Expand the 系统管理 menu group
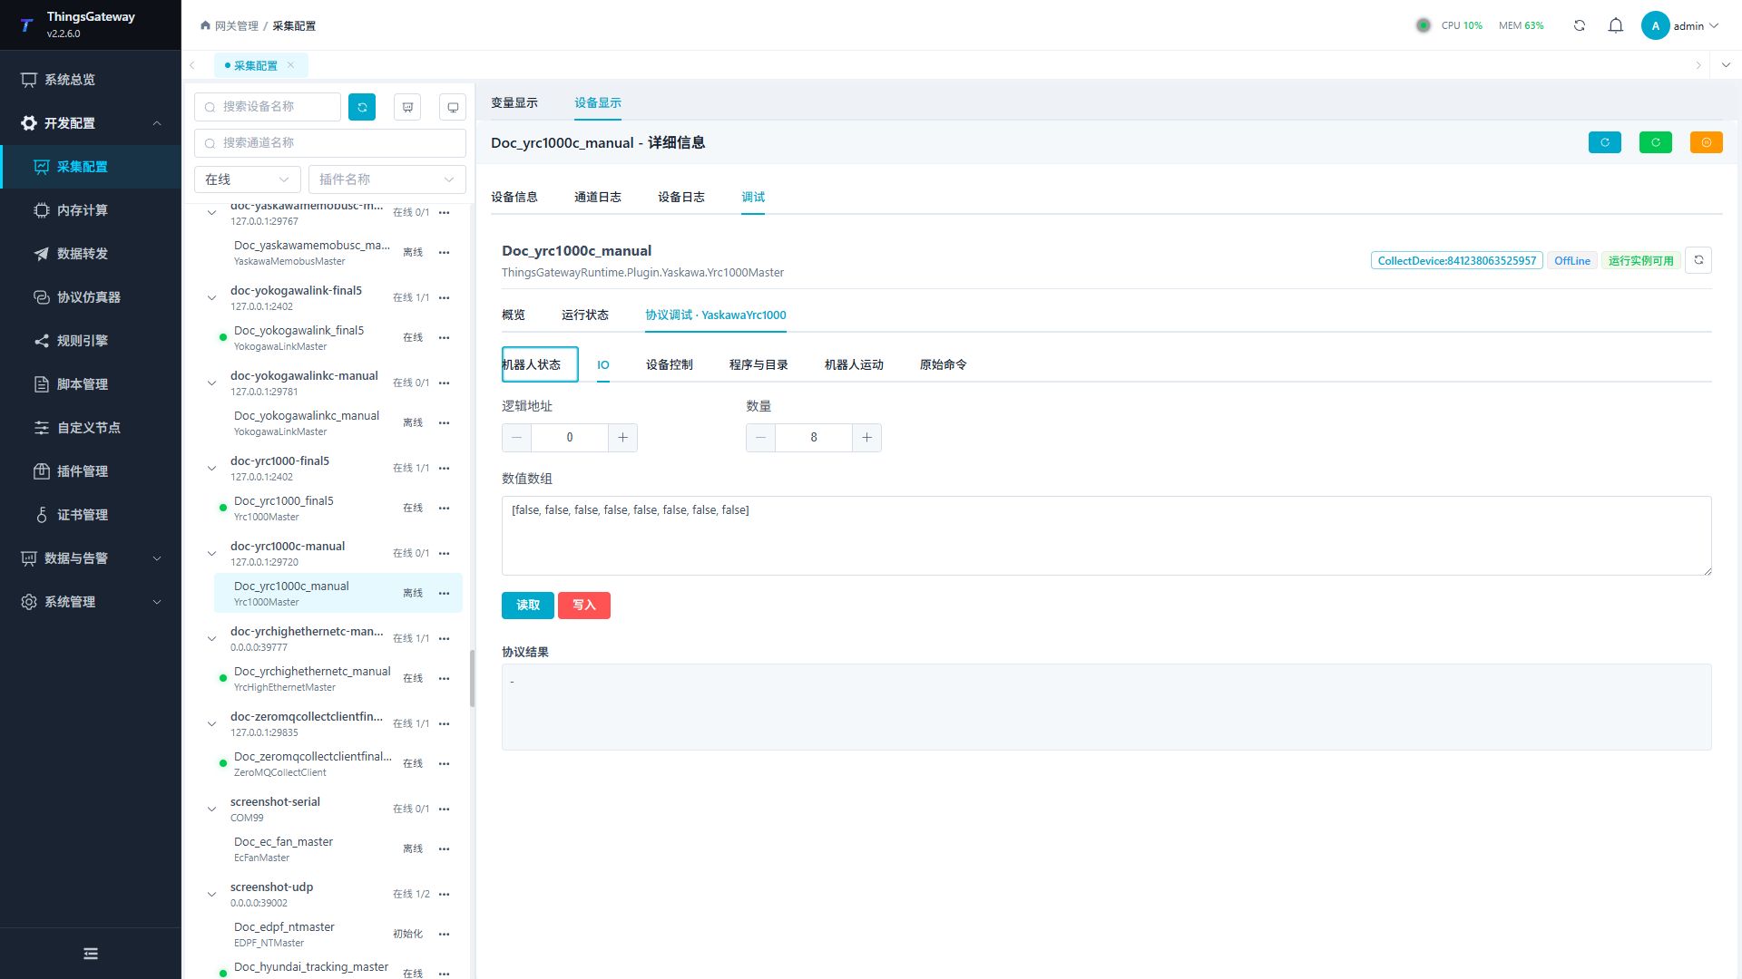The height and width of the screenshot is (979, 1742). click(x=91, y=602)
